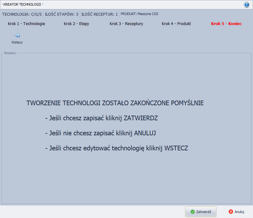Viewport: 253px width, 218px height.
Task: Click the TECHNOLOGIA: C/G/S status label
Action: click(22, 14)
